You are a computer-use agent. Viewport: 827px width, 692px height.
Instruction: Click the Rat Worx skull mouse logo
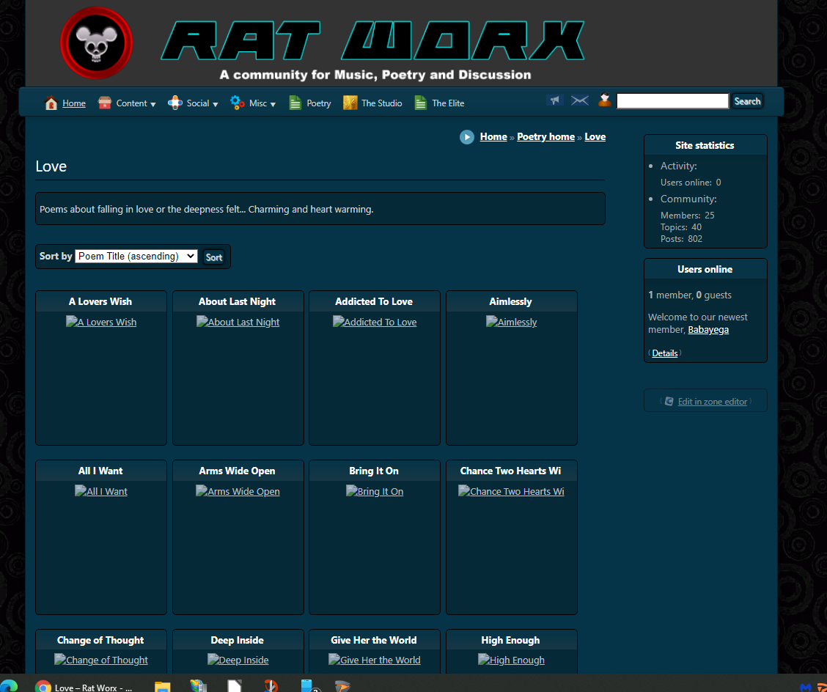click(96, 43)
